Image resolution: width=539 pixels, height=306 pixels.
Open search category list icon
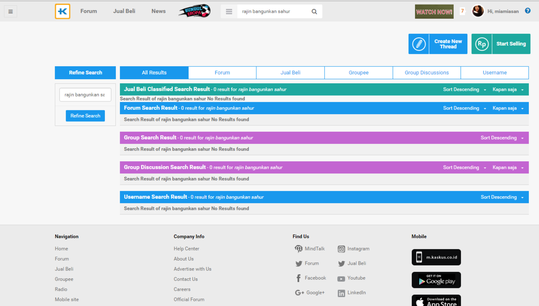click(229, 12)
